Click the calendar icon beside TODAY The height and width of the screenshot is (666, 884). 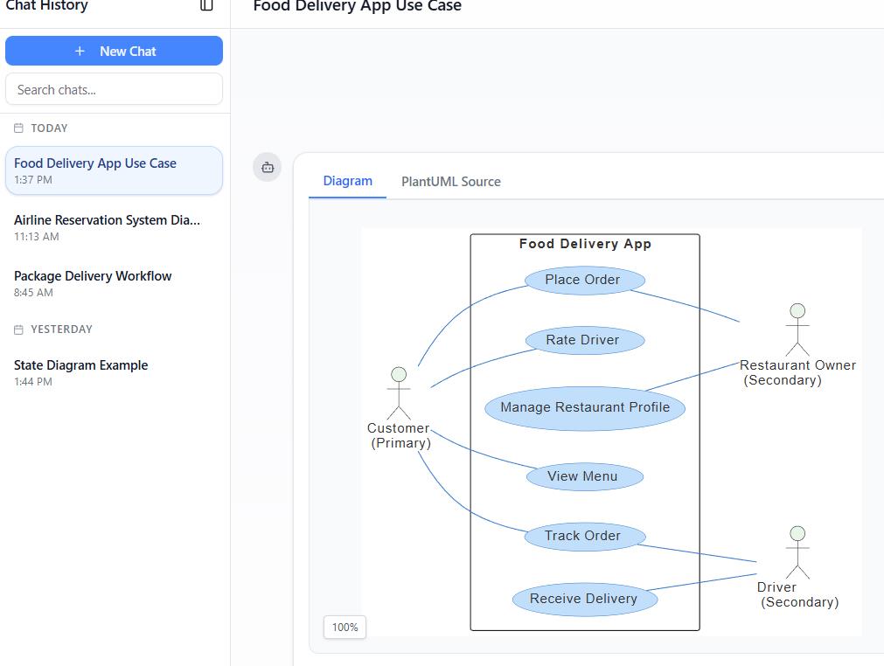click(x=18, y=128)
